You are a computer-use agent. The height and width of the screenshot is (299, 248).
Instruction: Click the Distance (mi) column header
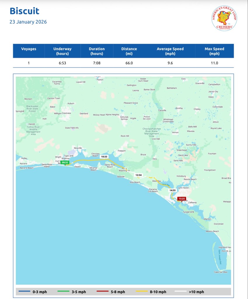[x=129, y=51]
